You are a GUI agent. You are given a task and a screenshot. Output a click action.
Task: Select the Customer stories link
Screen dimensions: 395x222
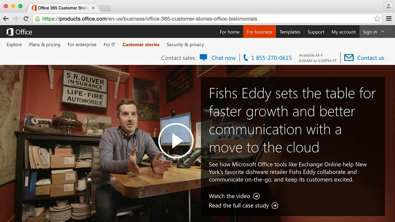coord(141,45)
